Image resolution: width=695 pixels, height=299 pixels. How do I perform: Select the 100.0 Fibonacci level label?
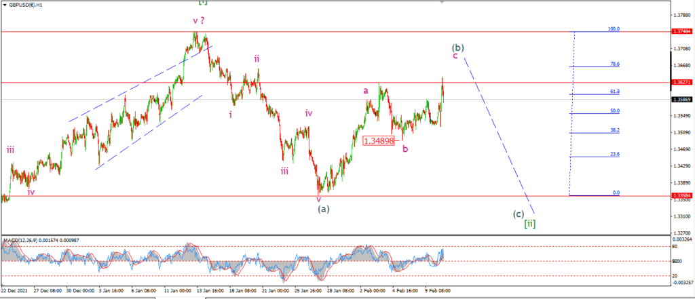[x=614, y=28]
